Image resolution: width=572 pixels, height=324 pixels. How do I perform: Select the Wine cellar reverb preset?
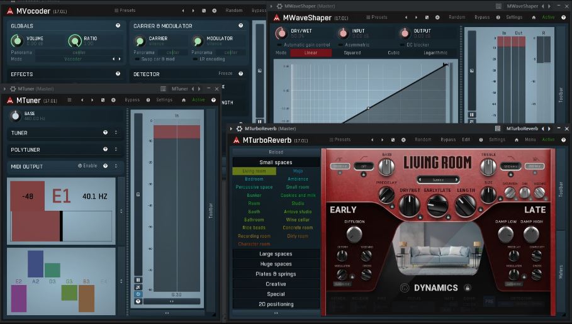coord(298,220)
